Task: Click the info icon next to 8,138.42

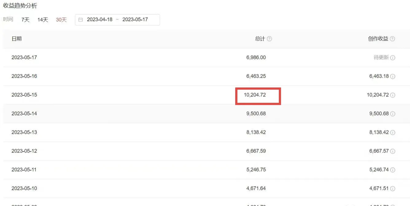Action: [x=393, y=132]
